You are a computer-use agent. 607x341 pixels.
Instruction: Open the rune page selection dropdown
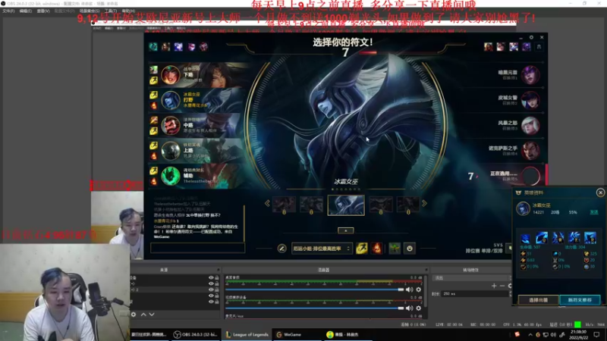[x=321, y=249]
